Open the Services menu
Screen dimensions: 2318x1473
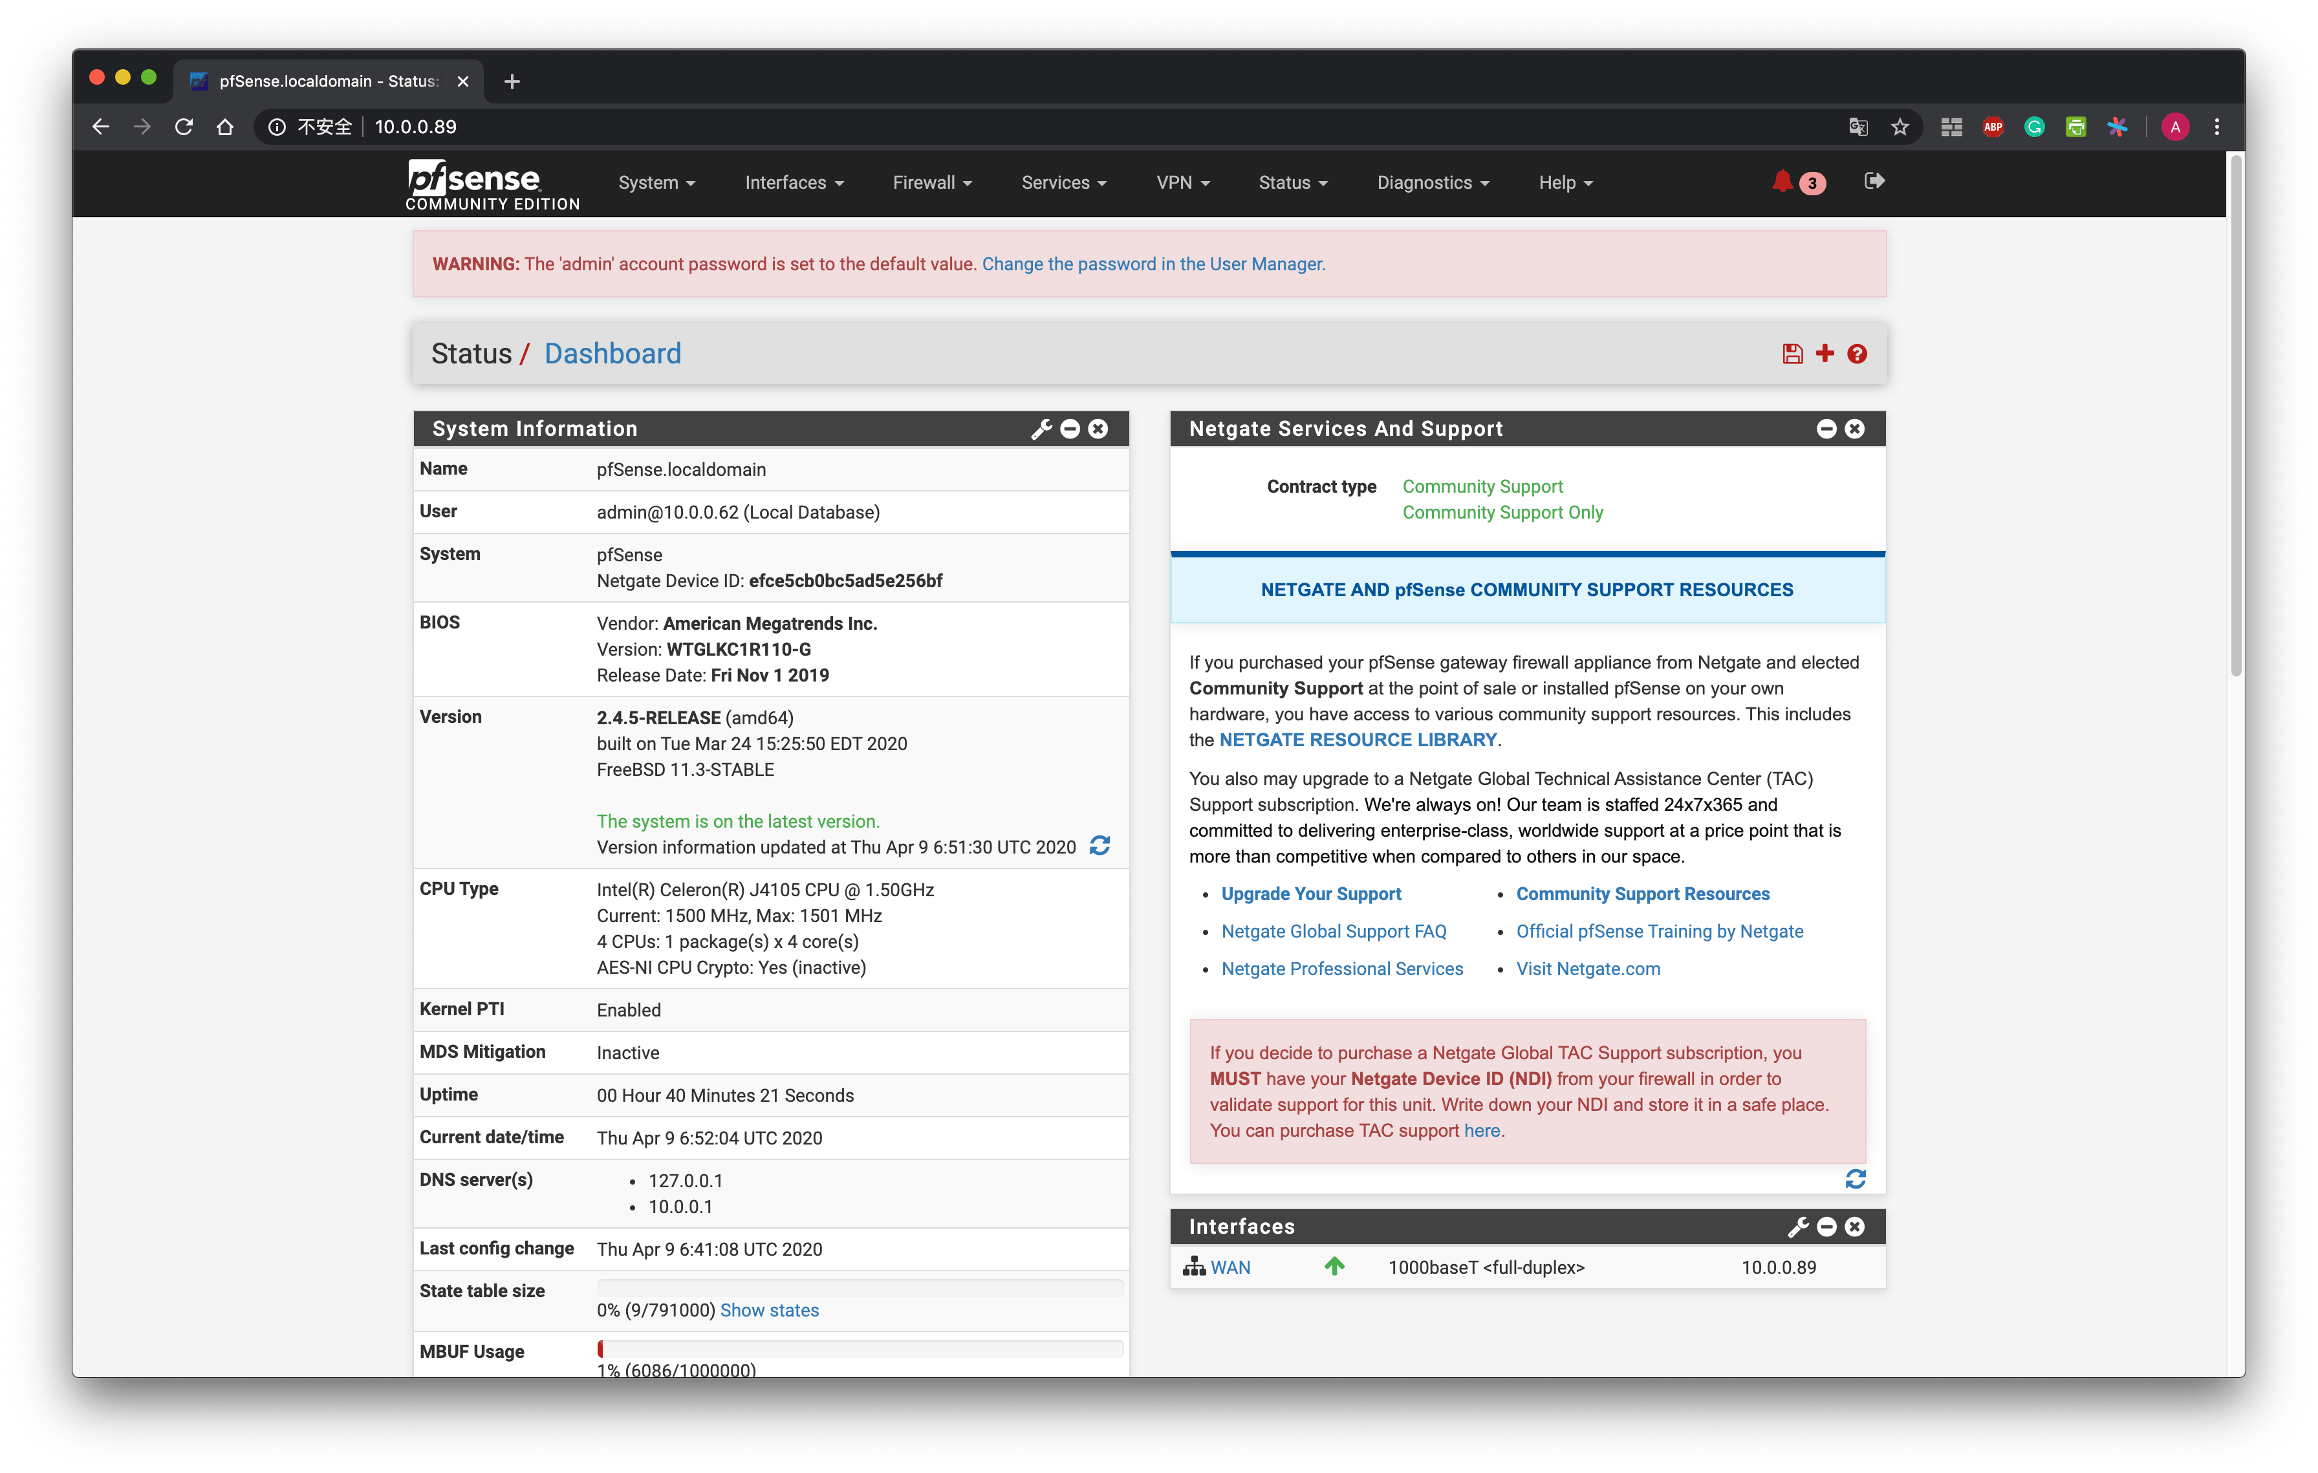pyautogui.click(x=1064, y=183)
